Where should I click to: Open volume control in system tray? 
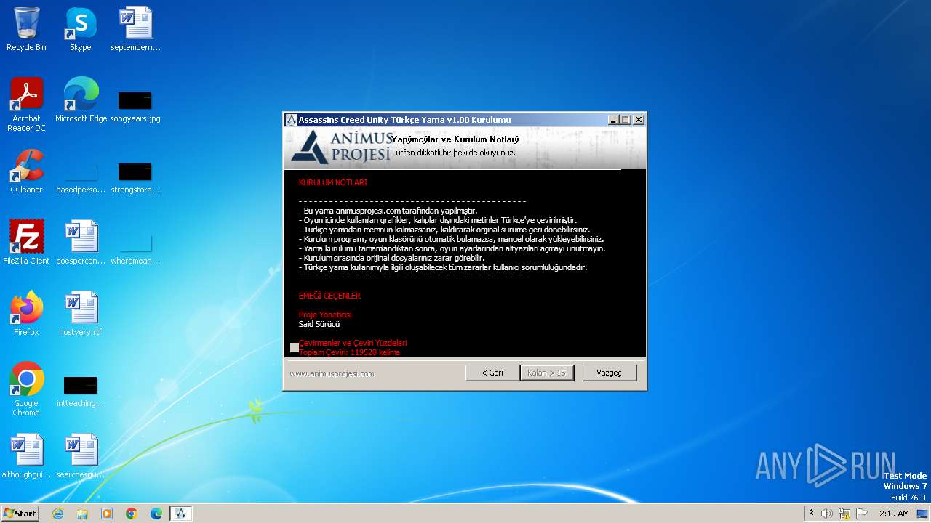tap(827, 514)
